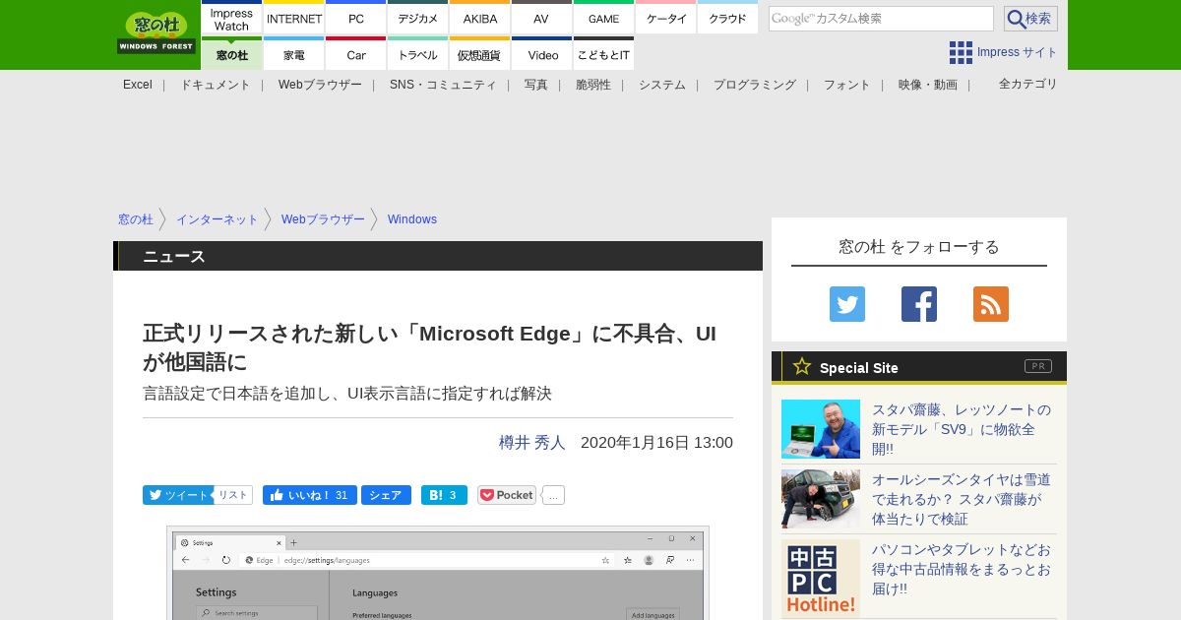Open the PC Watch tab

tap(356, 19)
